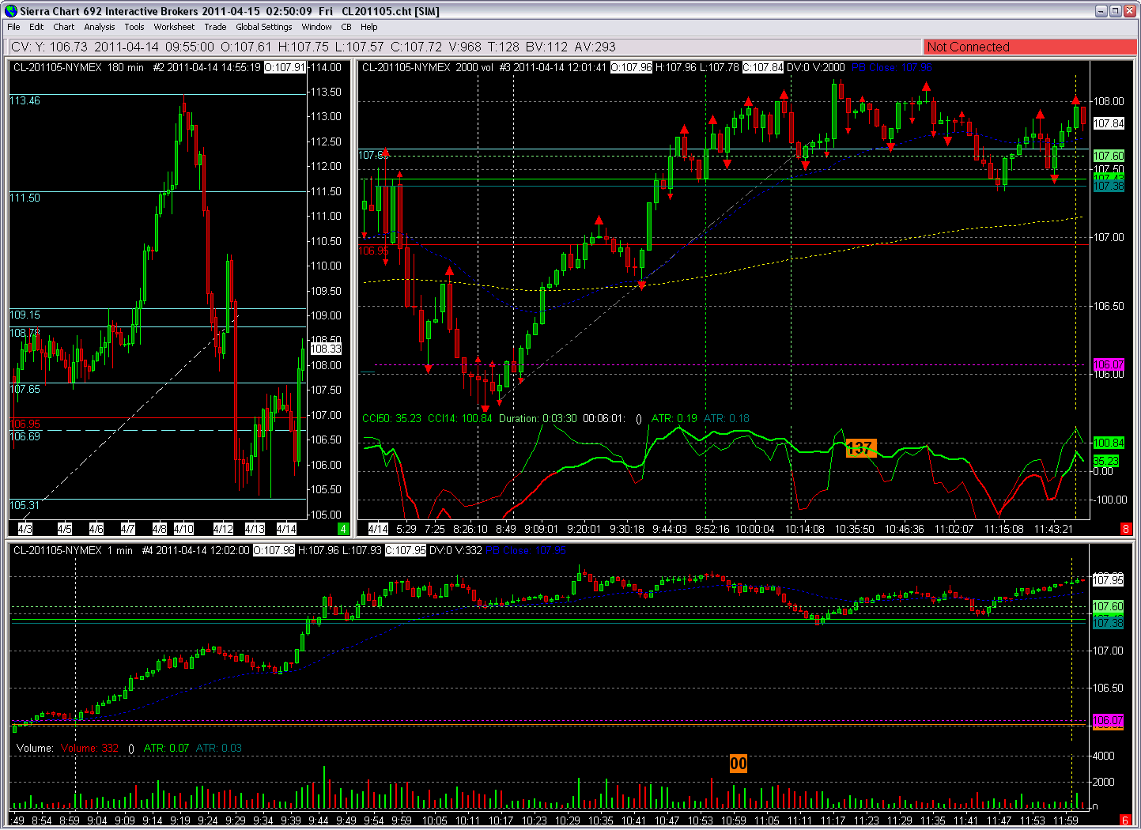Click the Sierra Chart globe icon in title bar
Viewport: 1141px width, 830px height.
(x=10, y=10)
